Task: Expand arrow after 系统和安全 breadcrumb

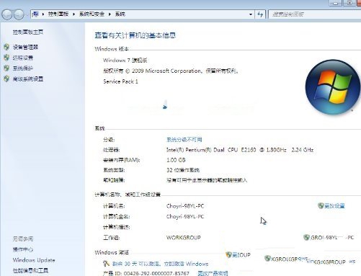Action: point(110,14)
